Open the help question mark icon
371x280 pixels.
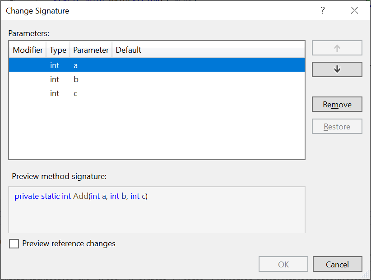point(323,10)
